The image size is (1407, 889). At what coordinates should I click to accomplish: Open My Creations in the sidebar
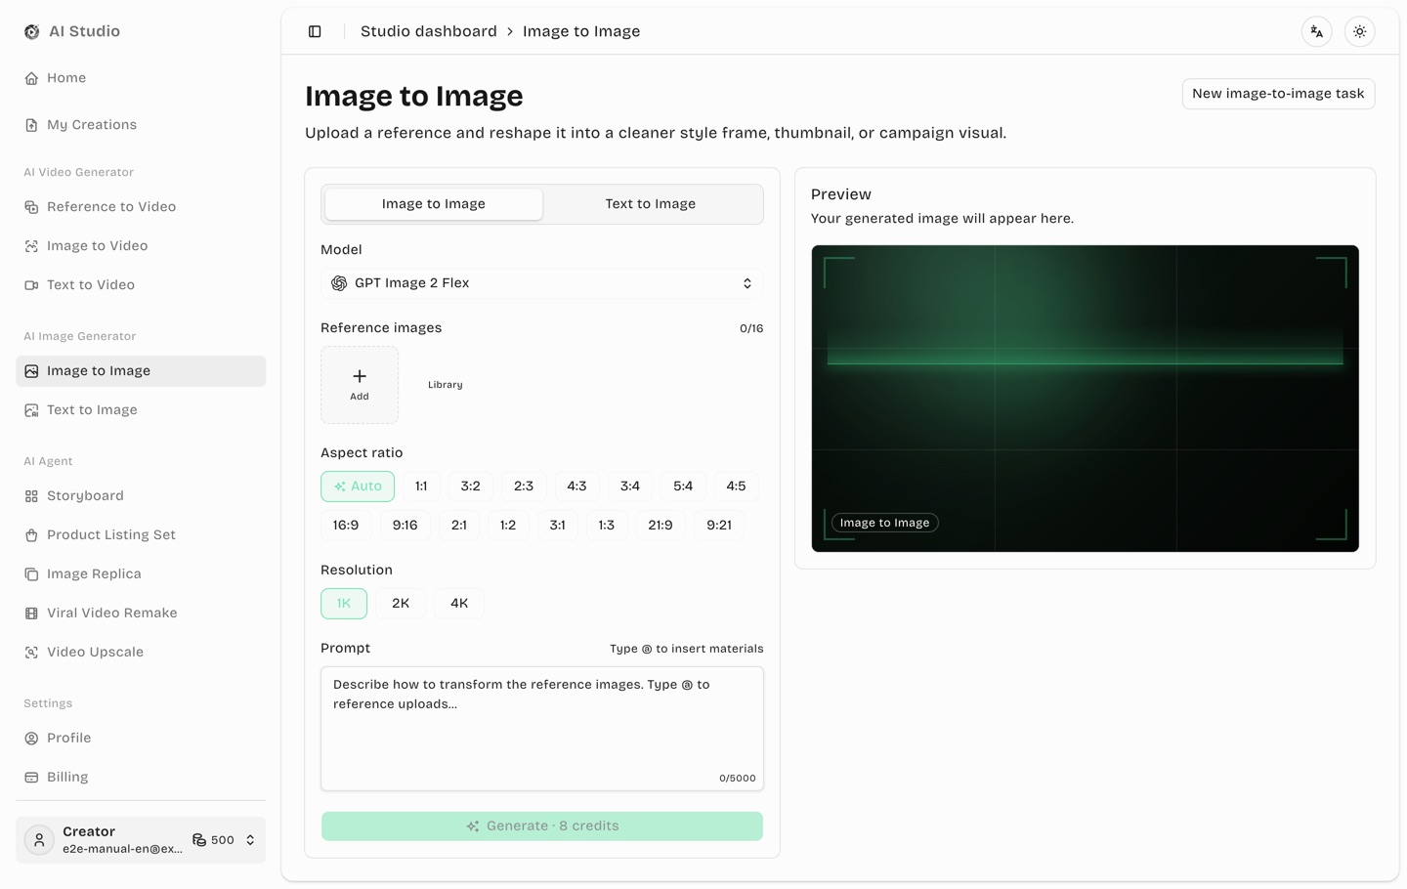141,125
